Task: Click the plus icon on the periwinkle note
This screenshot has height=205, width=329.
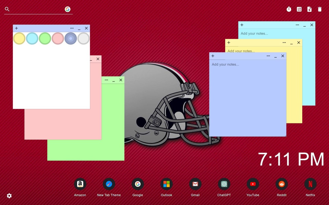Action: [213, 56]
